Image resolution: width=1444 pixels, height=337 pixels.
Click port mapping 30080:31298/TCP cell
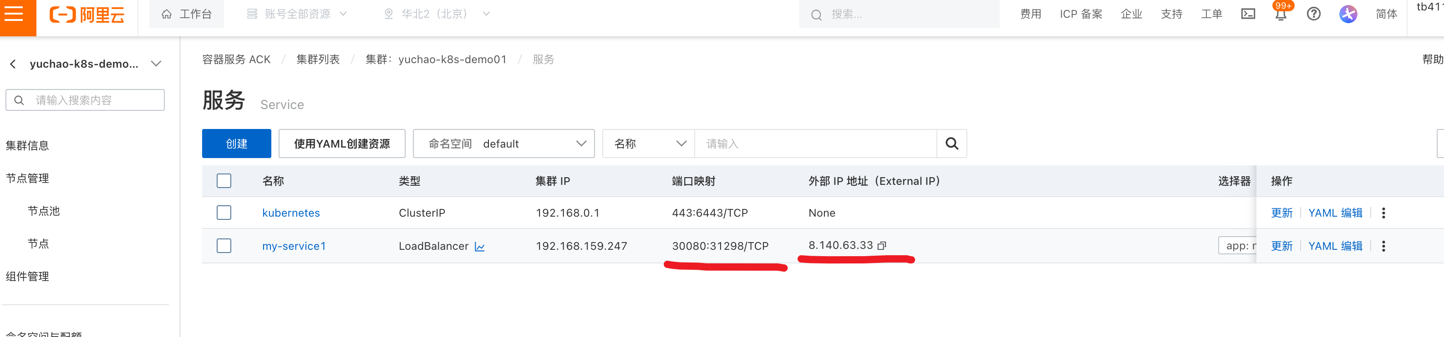pos(720,246)
